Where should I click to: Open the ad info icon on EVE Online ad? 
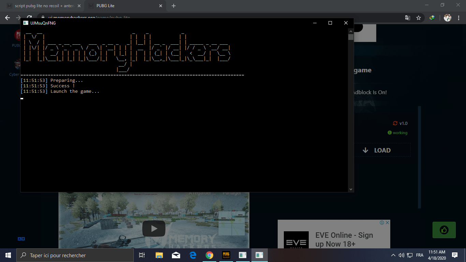tap(382, 222)
